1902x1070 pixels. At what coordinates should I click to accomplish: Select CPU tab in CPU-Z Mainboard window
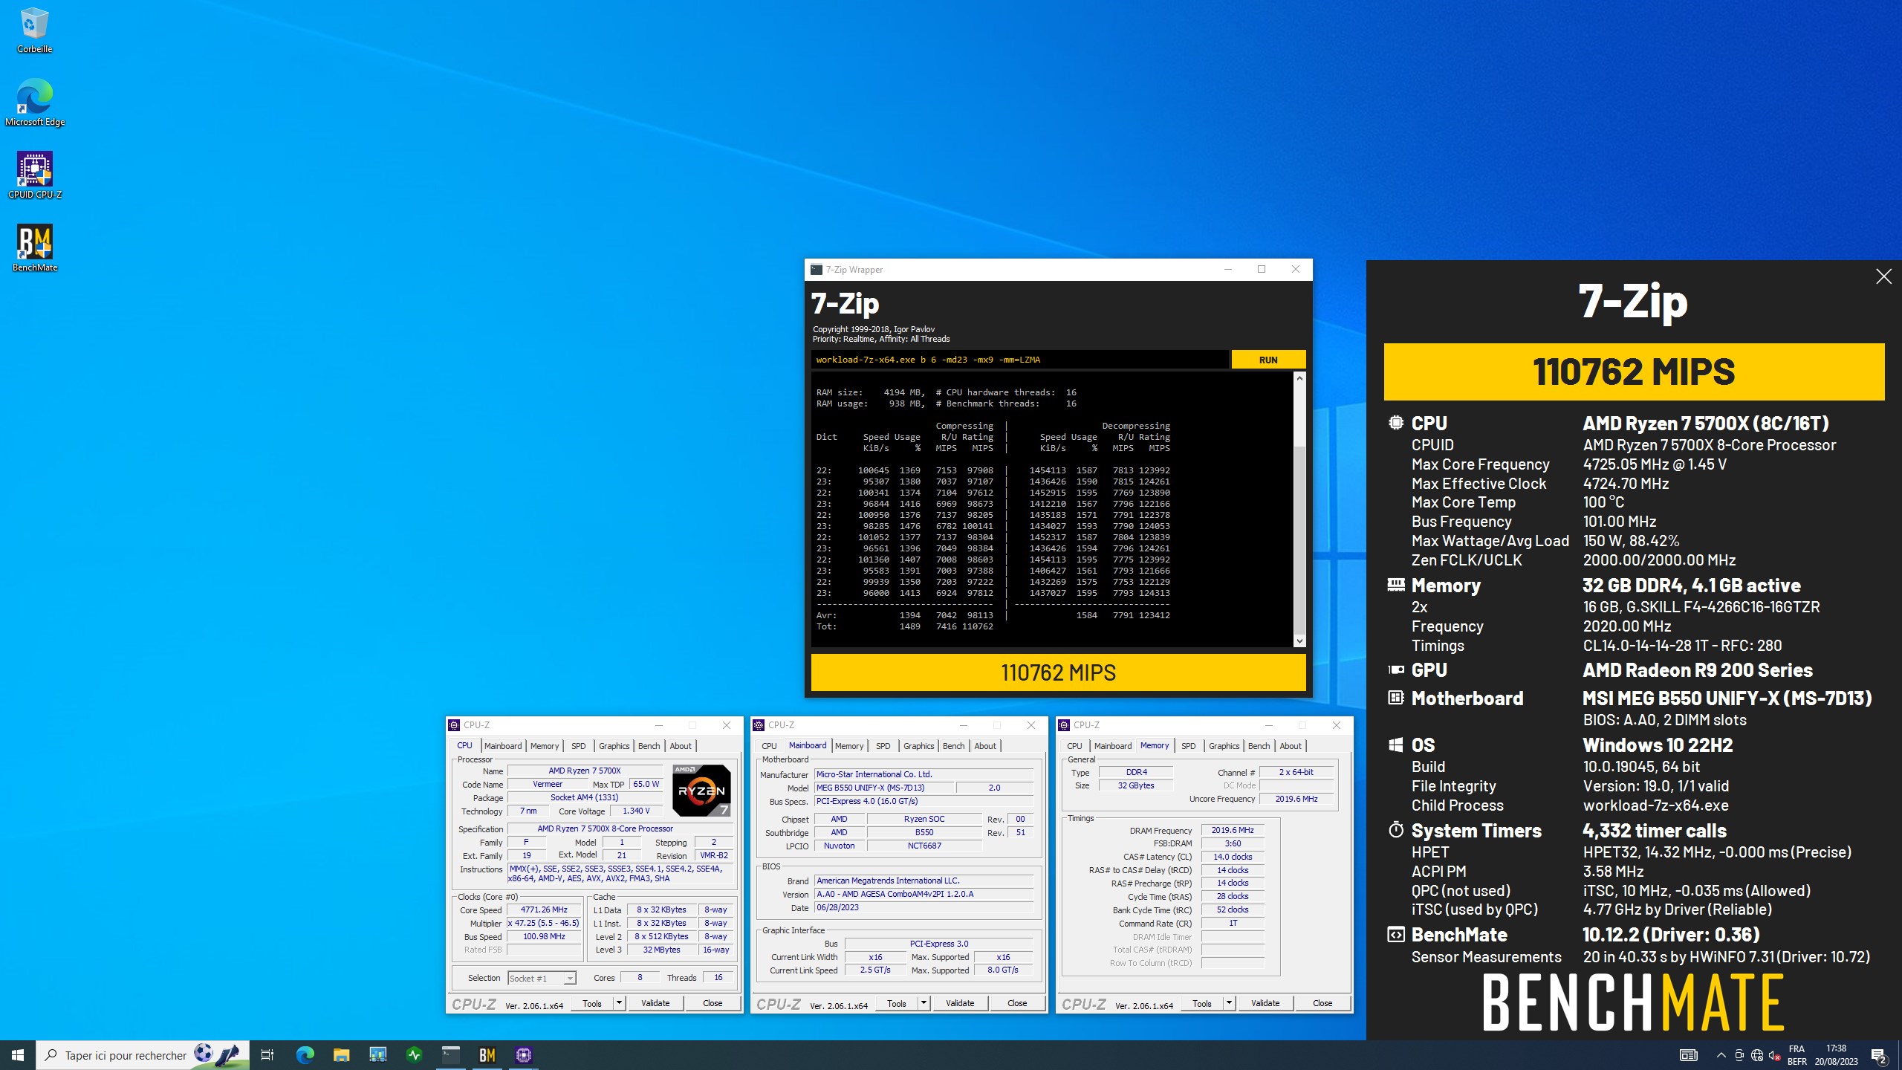(x=769, y=746)
